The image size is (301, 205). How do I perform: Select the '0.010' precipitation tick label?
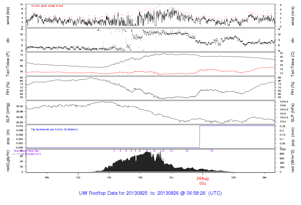[x=20, y=126]
